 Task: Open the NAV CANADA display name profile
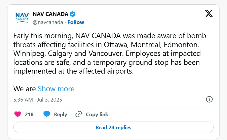(50, 14)
